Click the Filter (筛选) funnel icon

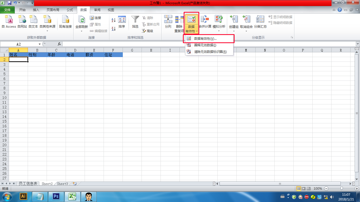point(135,20)
